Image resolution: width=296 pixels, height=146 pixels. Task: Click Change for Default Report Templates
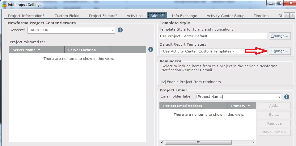coord(280,51)
